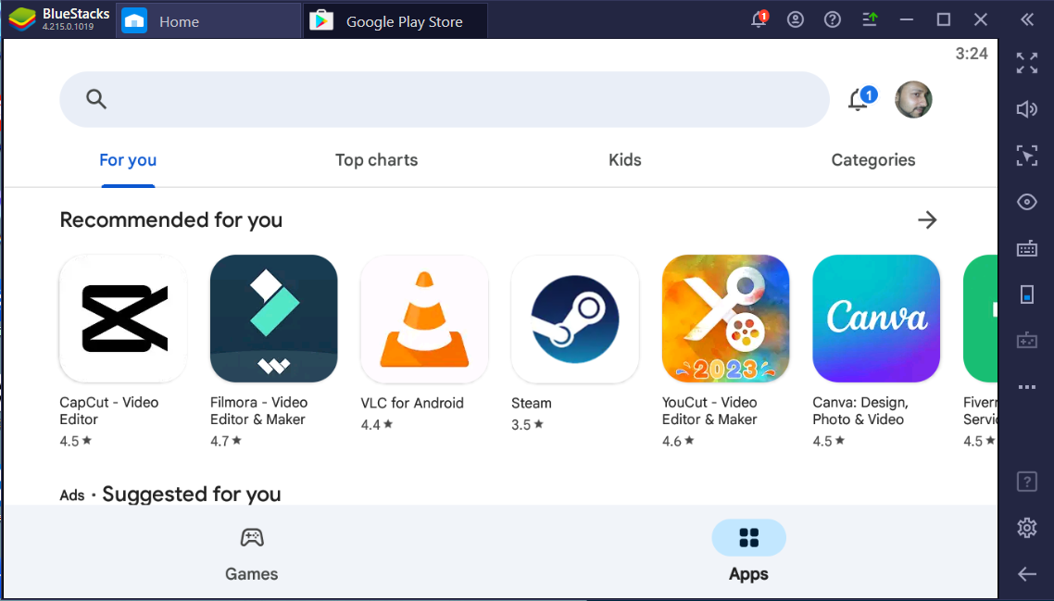This screenshot has width=1054, height=601.
Task: Click the "Canva: Design, Photo & Video" title
Action: (x=860, y=411)
